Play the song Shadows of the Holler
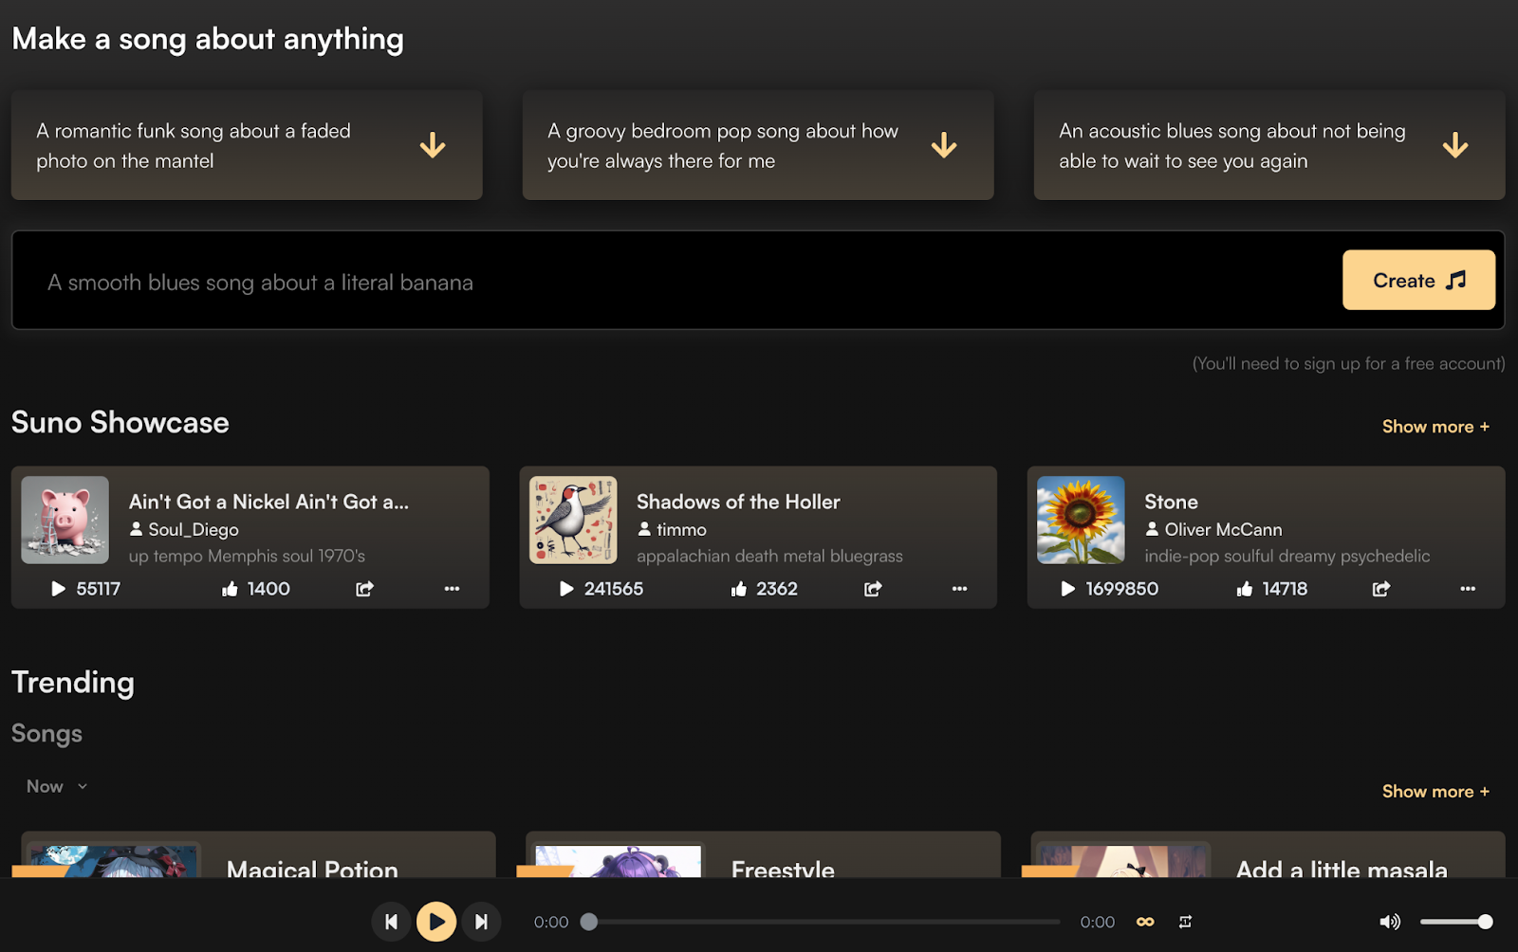This screenshot has width=1518, height=952. point(566,589)
